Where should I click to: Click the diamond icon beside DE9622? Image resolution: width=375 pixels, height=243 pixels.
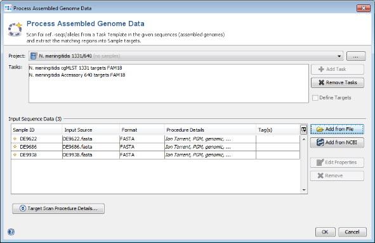pos(15,139)
